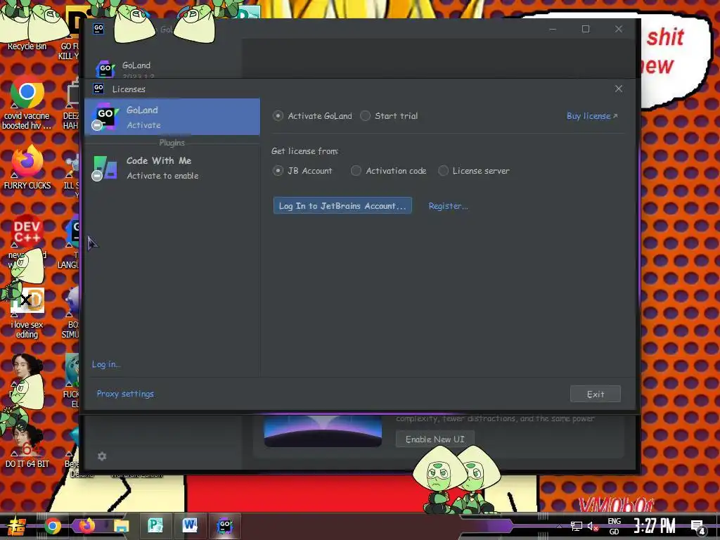Select the Firefox desktop shortcut
Image resolution: width=720 pixels, height=540 pixels.
[27, 167]
